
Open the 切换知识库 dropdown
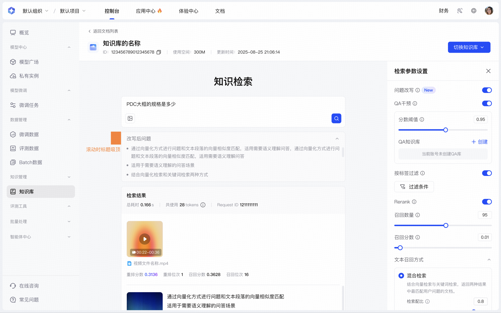pyautogui.click(x=469, y=47)
